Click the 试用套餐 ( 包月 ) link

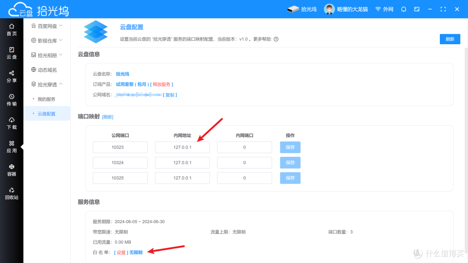[x=132, y=84]
